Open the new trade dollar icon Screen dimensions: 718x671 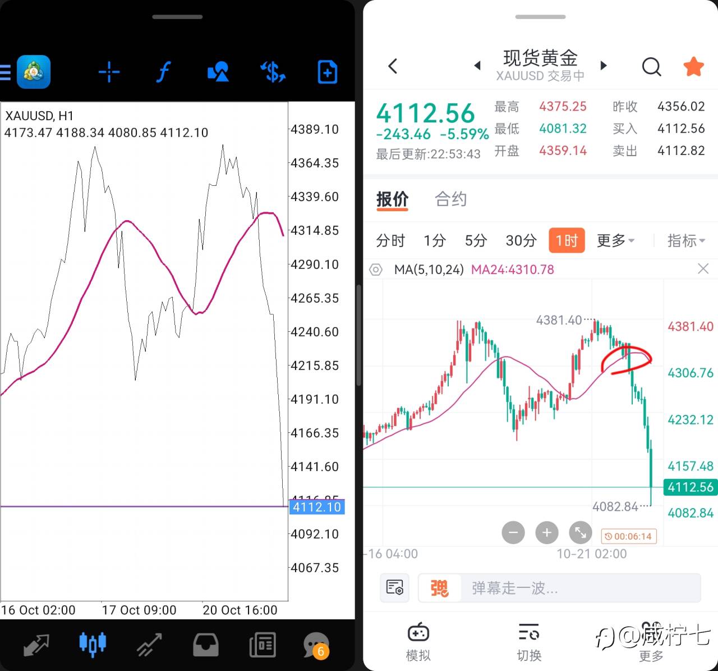[x=273, y=72]
